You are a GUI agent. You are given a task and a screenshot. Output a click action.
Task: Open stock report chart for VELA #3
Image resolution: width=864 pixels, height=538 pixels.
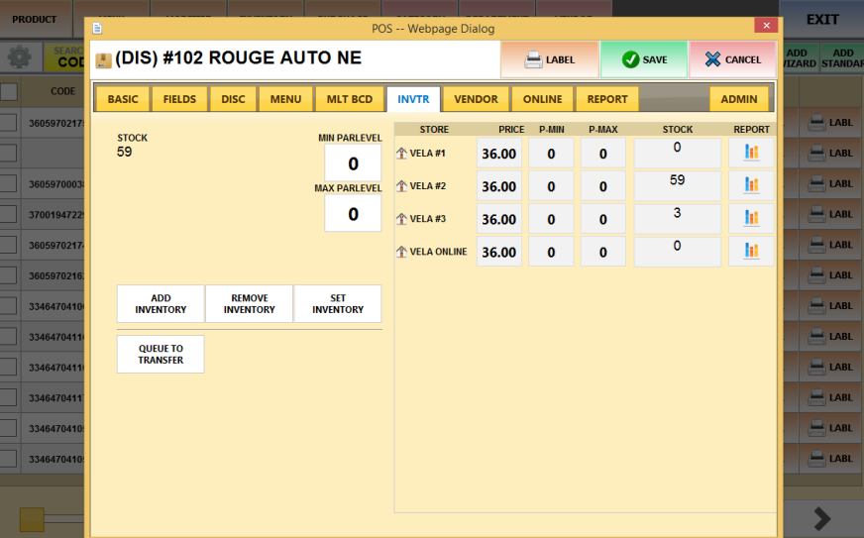click(751, 218)
